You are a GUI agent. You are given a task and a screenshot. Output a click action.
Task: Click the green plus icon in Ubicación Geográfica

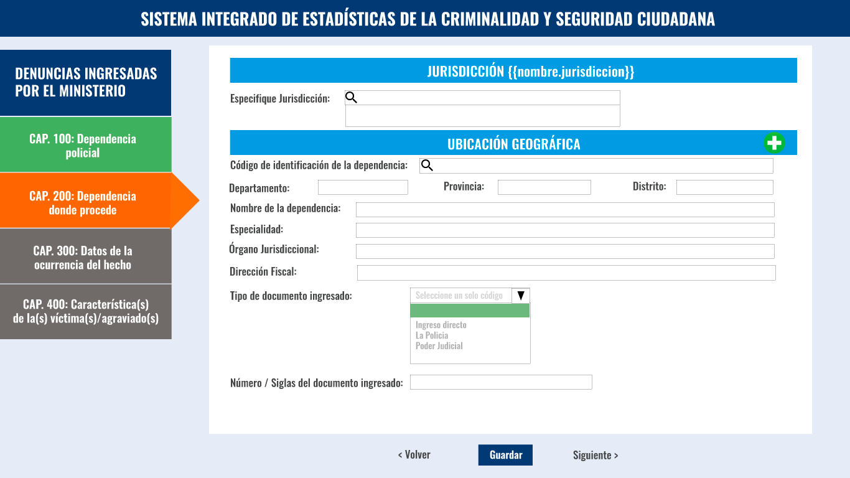click(x=774, y=143)
